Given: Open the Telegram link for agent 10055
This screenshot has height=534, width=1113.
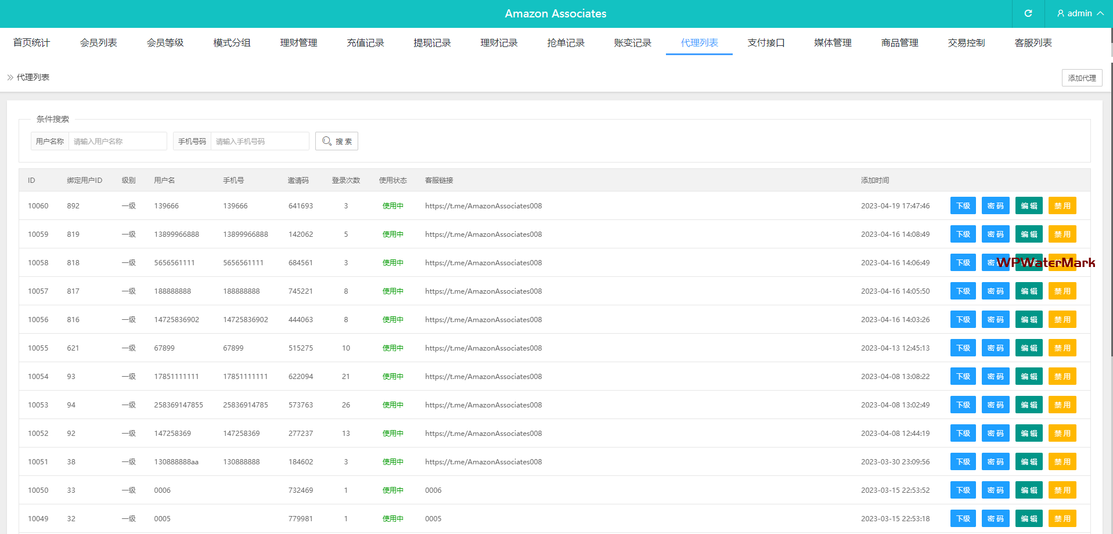Looking at the screenshot, I should pyautogui.click(x=483, y=348).
